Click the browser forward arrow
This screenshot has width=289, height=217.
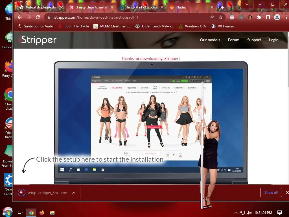point(29,17)
